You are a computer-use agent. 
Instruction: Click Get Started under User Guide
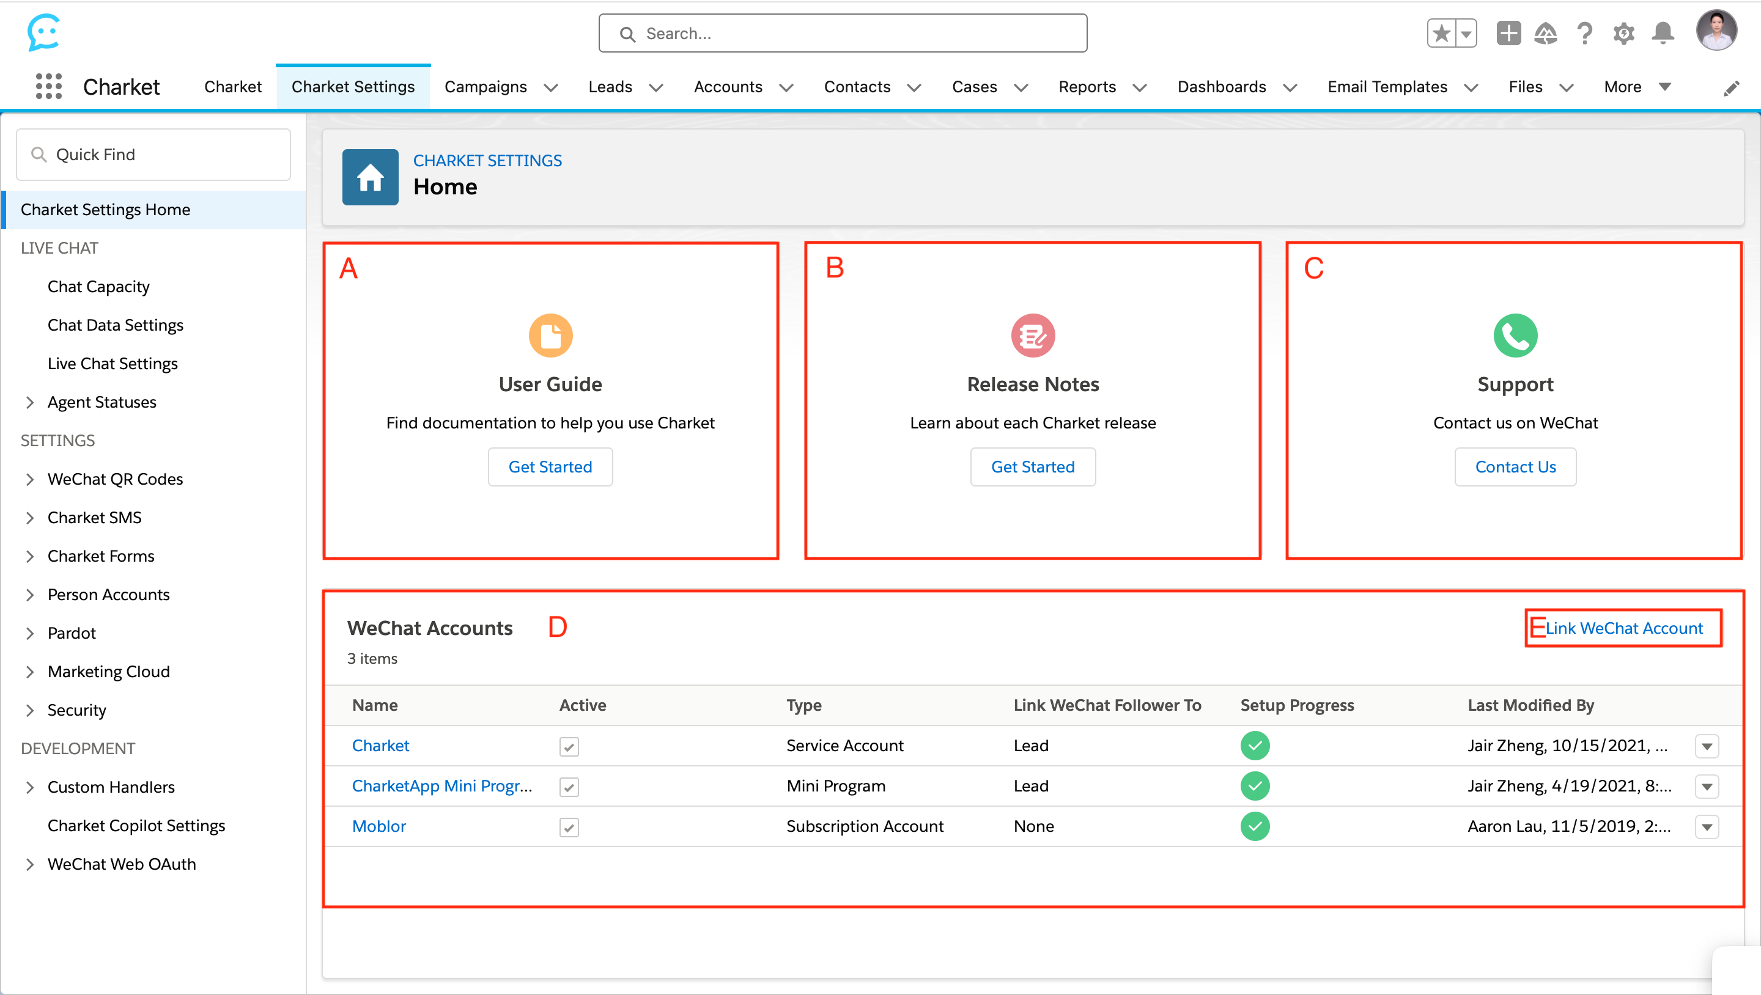click(x=550, y=467)
